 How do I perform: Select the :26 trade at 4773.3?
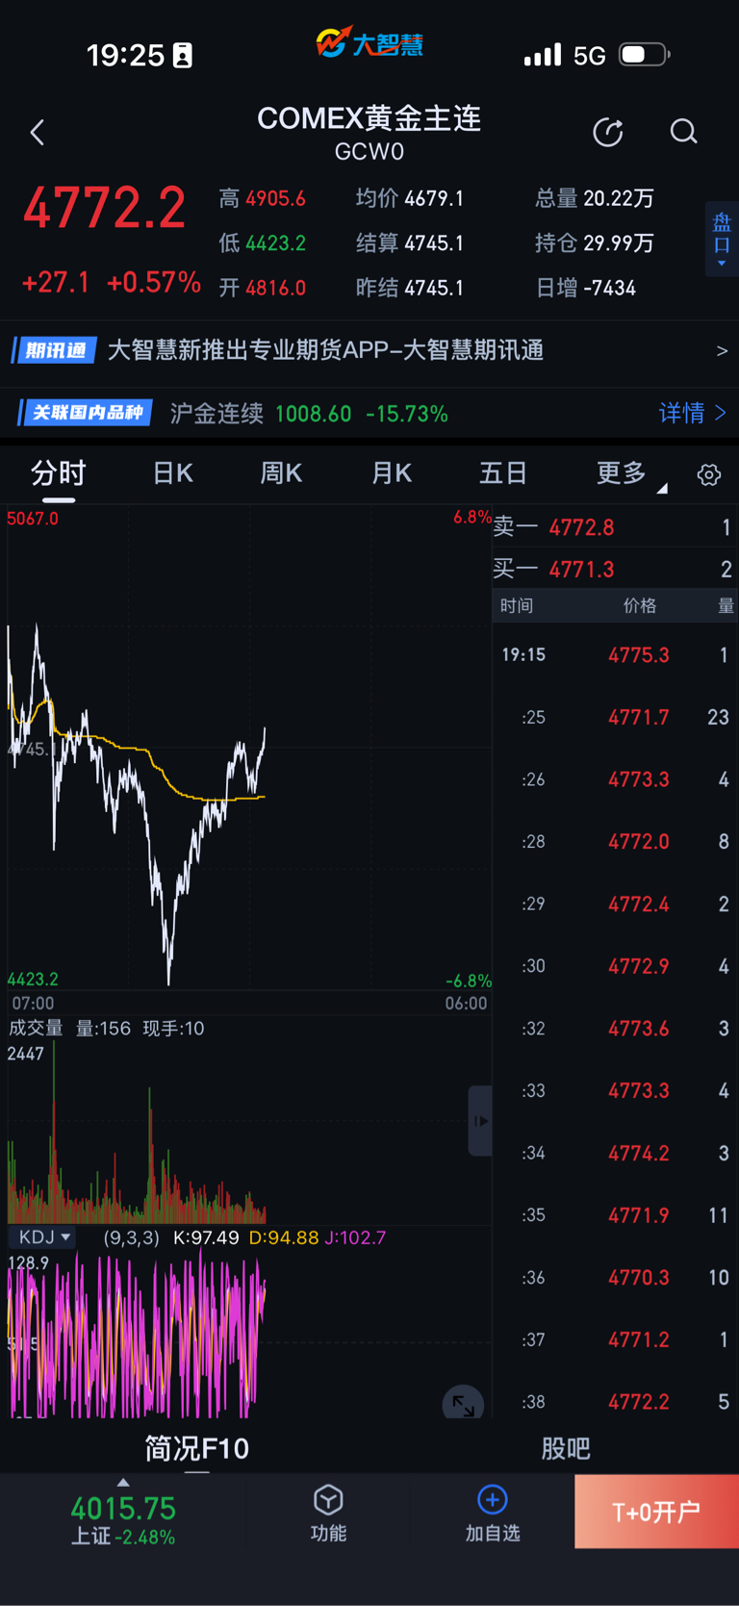coord(615,779)
